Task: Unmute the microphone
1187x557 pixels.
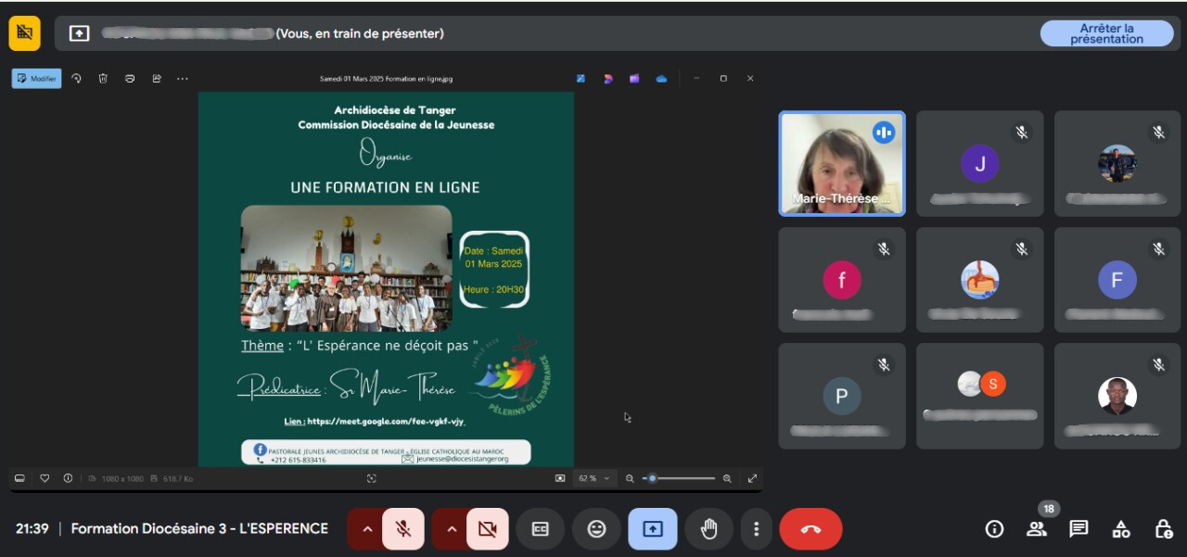Action: click(403, 529)
